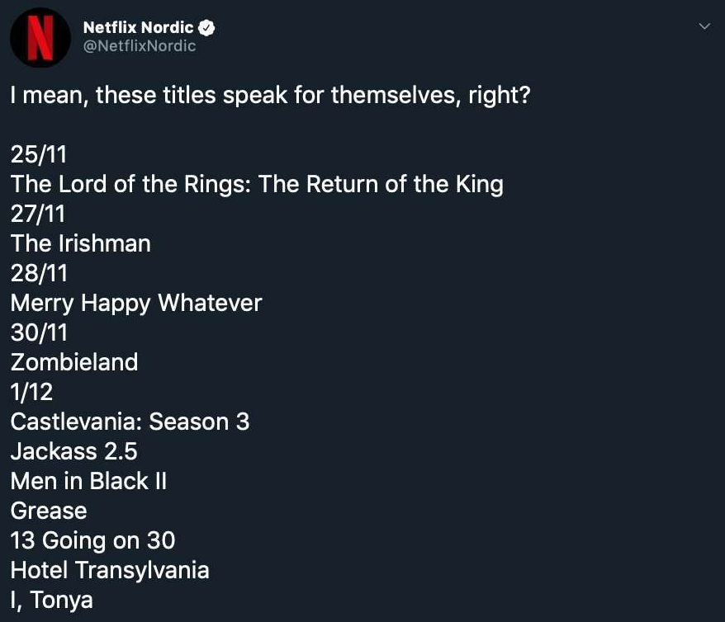Click the tweet's opening sentence about titles

[x=270, y=95]
